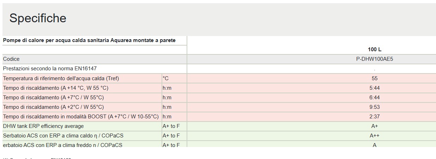Click the °C unit cell

pyautogui.click(x=166, y=78)
